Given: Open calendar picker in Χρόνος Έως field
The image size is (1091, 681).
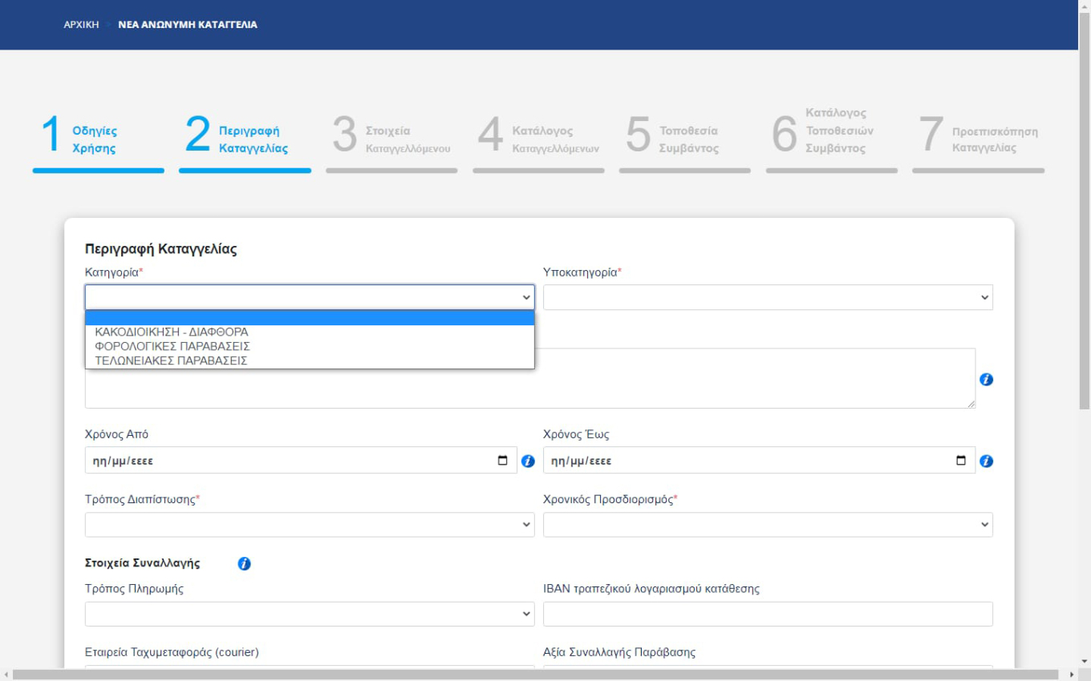Looking at the screenshot, I should pos(961,461).
